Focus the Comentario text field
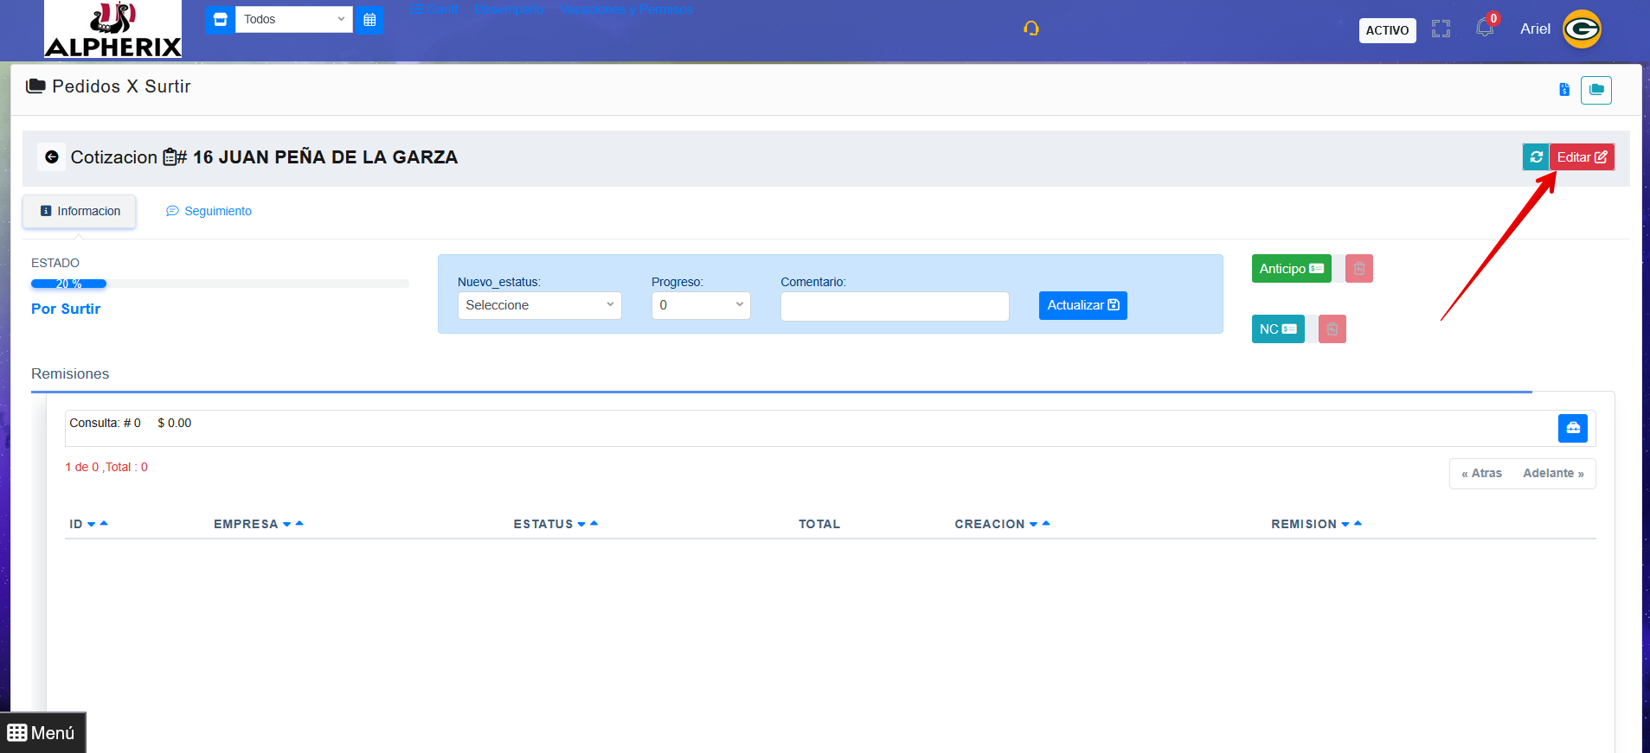The image size is (1650, 753). tap(895, 306)
